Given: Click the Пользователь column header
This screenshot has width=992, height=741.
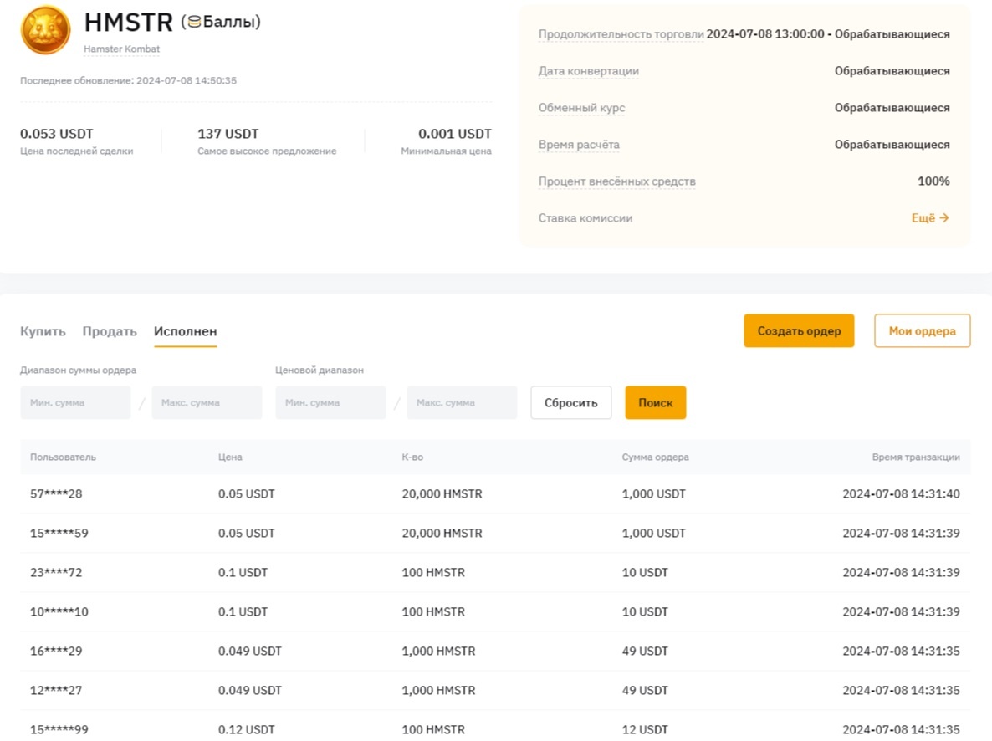Looking at the screenshot, I should coord(63,457).
